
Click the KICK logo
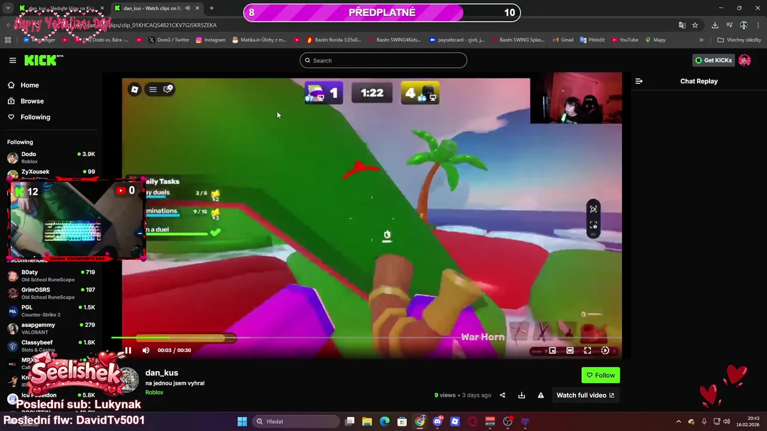click(x=43, y=60)
